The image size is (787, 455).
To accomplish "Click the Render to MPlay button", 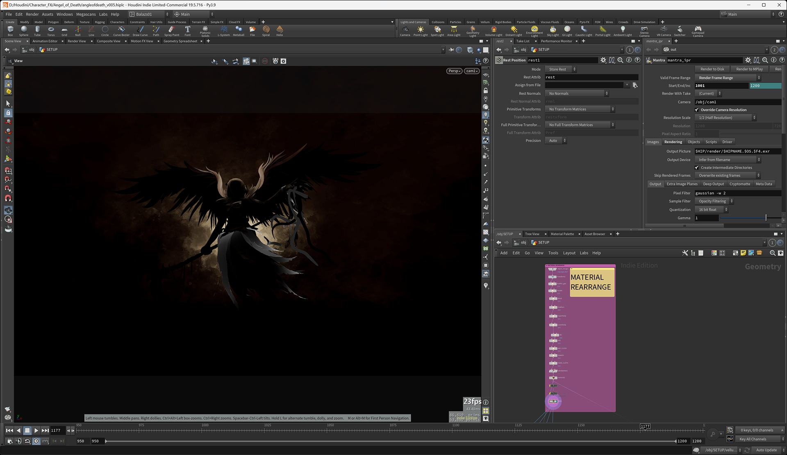I will pos(749,69).
